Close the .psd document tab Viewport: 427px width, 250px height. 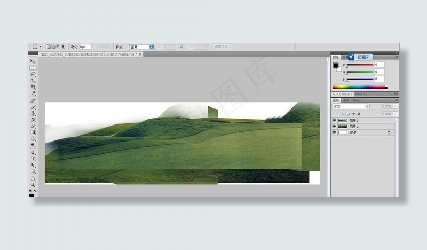coord(140,54)
